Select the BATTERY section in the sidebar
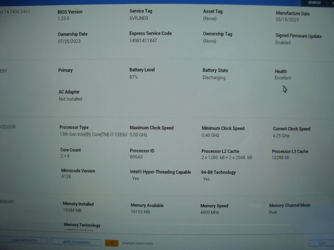 (3, 71)
